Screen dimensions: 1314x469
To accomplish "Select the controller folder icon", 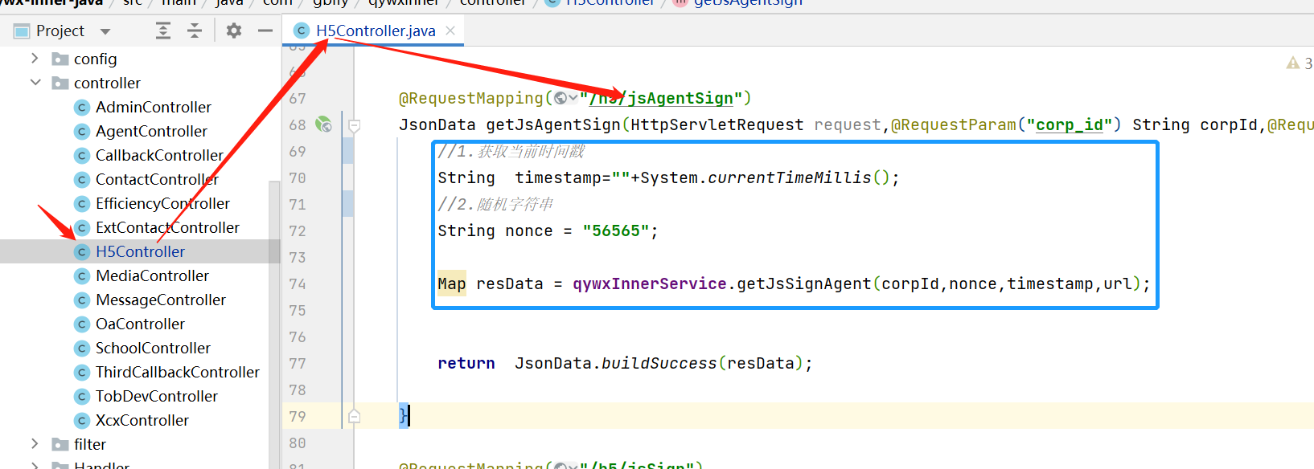I will pyautogui.click(x=60, y=83).
